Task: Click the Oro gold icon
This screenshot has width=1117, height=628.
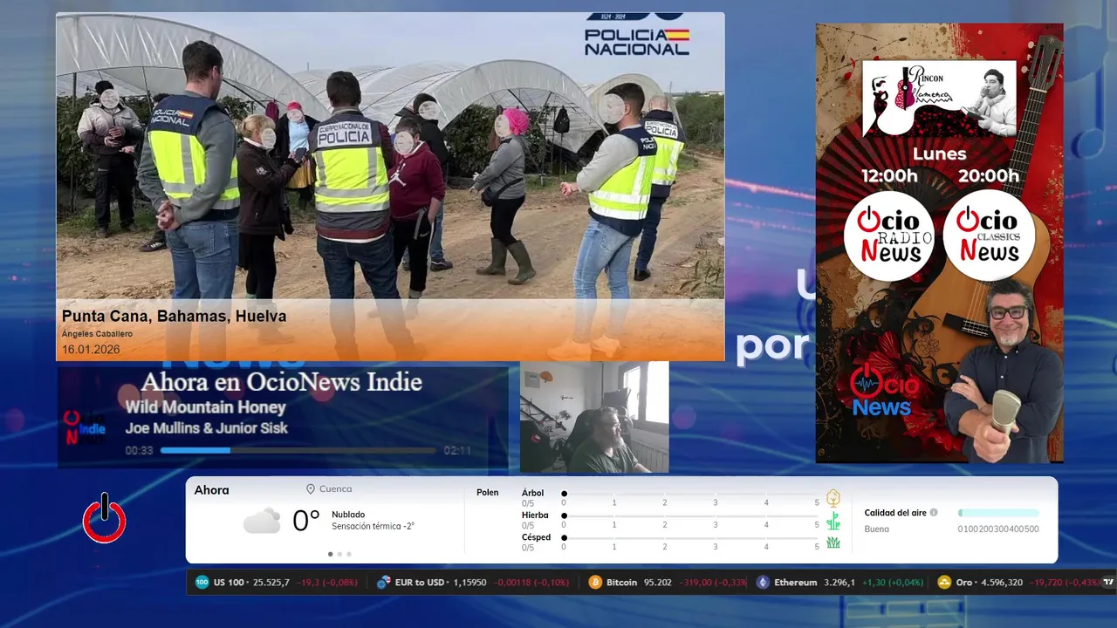Action: 943,582
